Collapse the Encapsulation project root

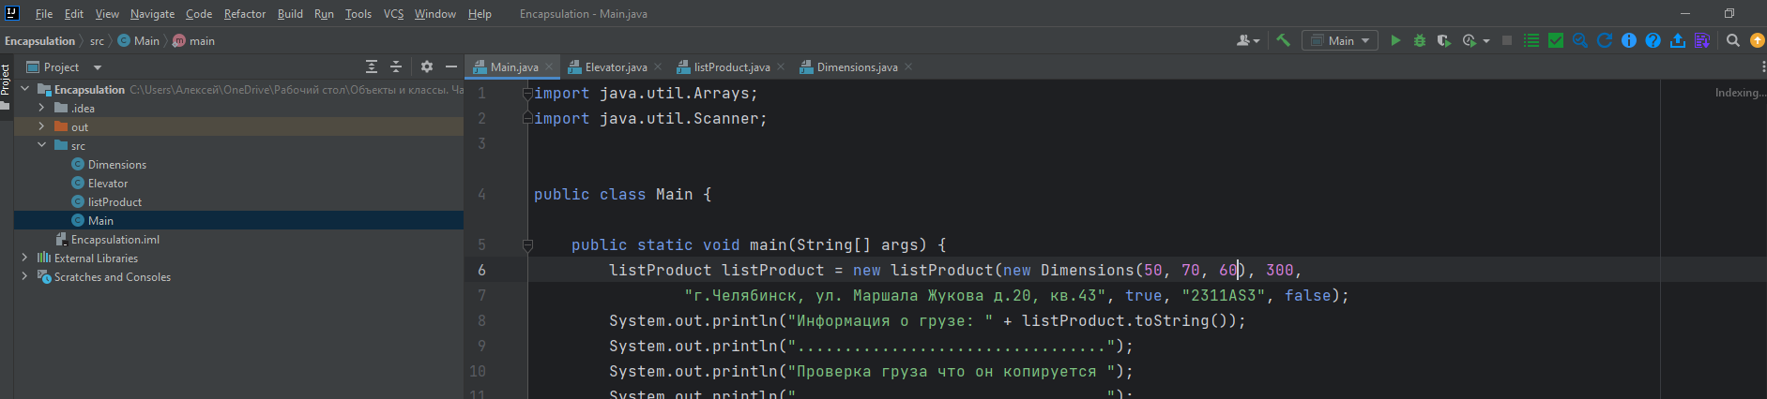(25, 89)
